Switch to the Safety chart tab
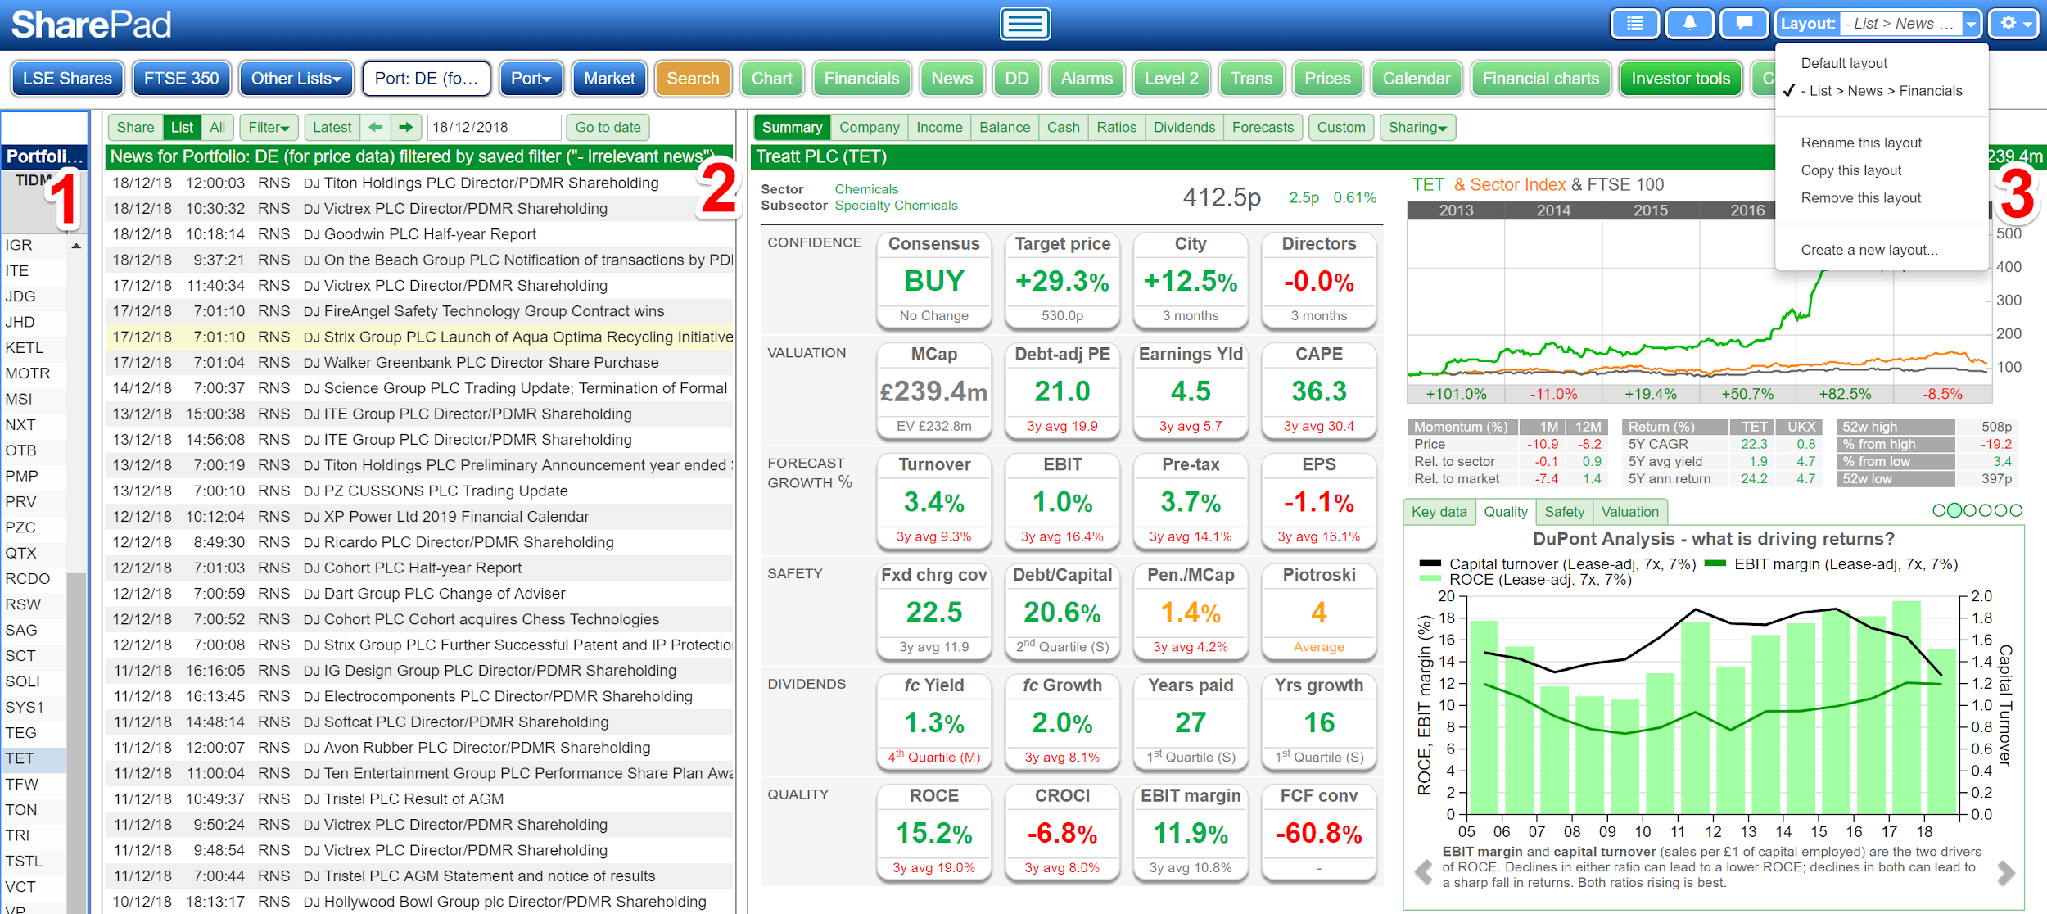 [x=1564, y=512]
